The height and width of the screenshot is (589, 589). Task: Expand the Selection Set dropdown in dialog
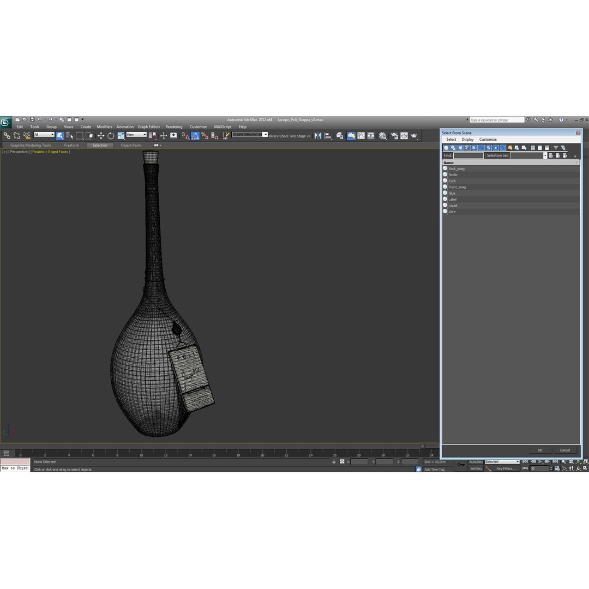coord(545,155)
